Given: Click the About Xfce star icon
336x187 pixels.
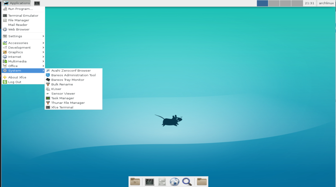Looking at the screenshot, I should (x=5, y=77).
